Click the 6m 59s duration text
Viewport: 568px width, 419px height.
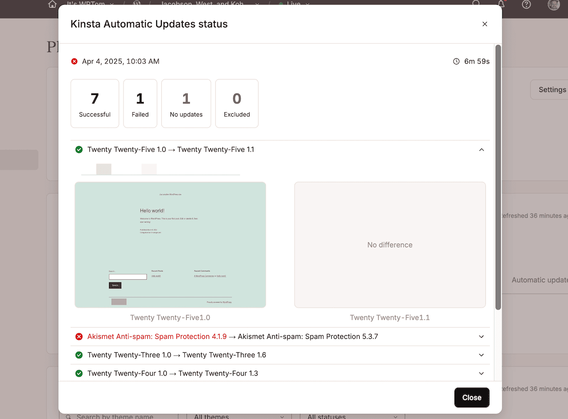pyautogui.click(x=477, y=61)
